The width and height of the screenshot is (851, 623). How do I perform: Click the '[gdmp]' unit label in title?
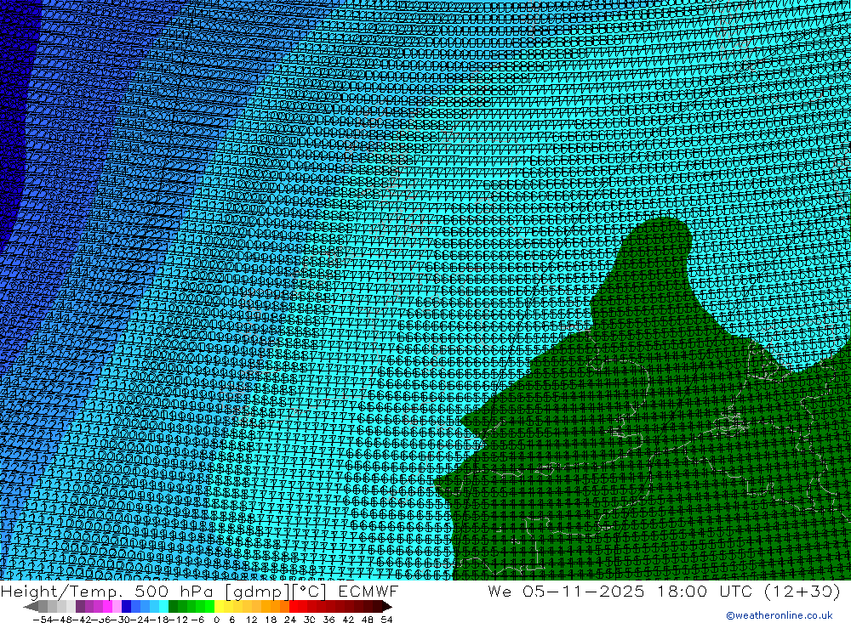click(258, 592)
